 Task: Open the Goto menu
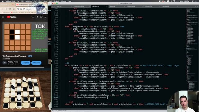tap(45, 1)
